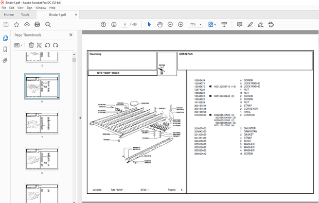Viewport: 319px width, 203px height.
Task: Open the Edit menu
Action: point(12,8)
